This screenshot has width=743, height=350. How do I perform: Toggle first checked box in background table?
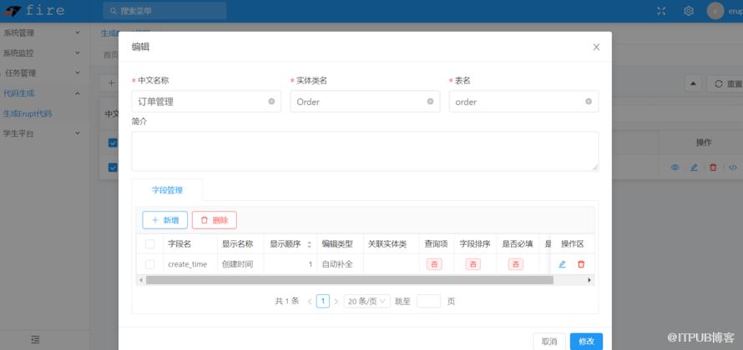113,142
